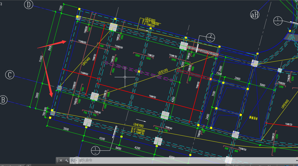Select the 4000 dimension text
The image size is (298, 166).
172,157
